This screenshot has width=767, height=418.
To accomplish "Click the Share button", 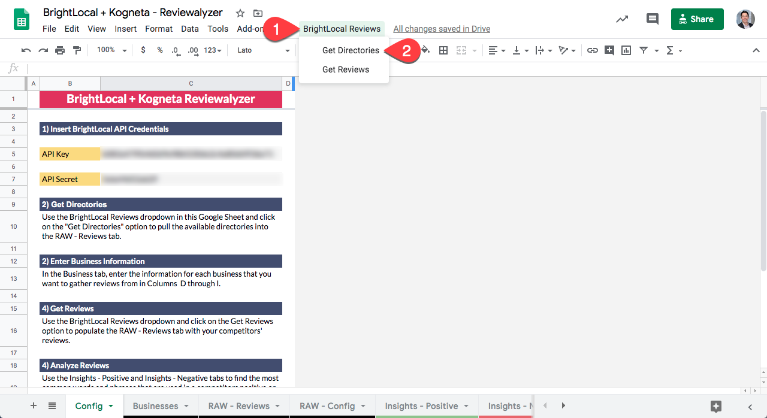I will 697,19.
